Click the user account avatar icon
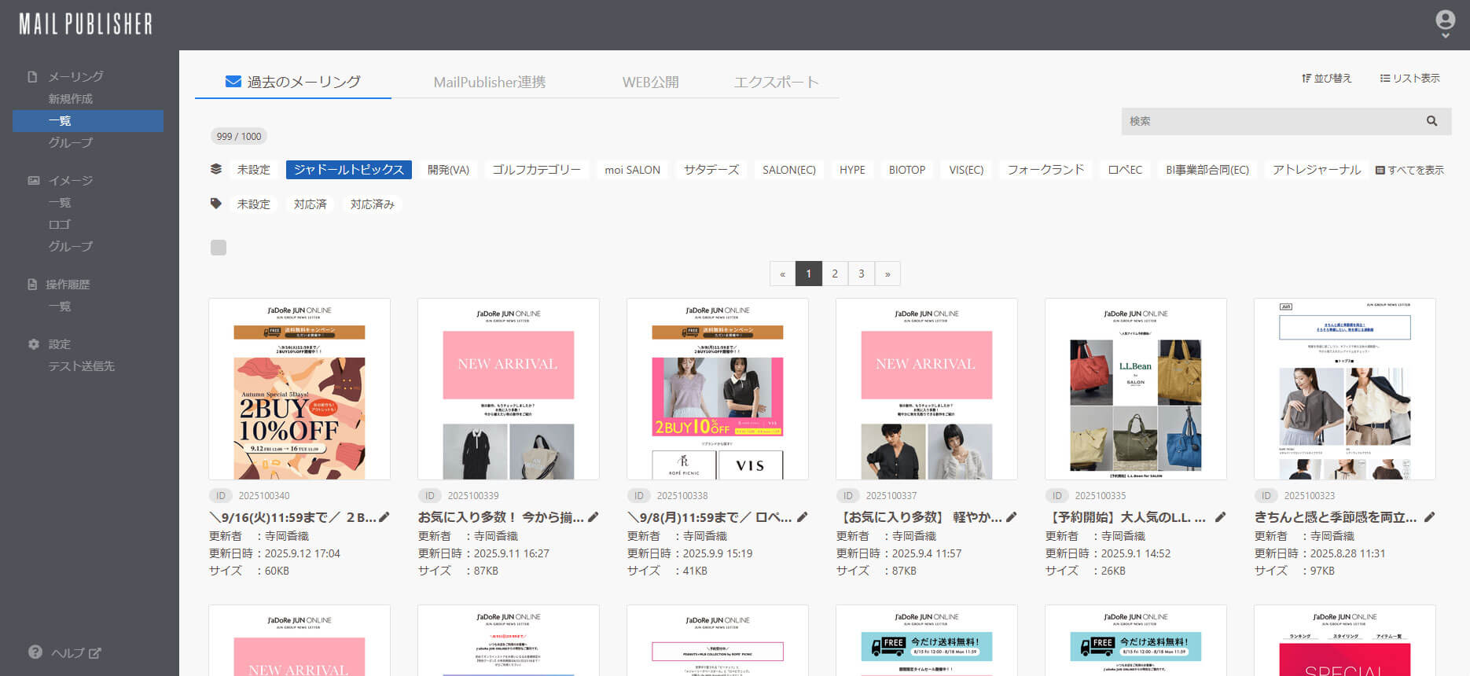This screenshot has width=1470, height=676. click(x=1445, y=20)
